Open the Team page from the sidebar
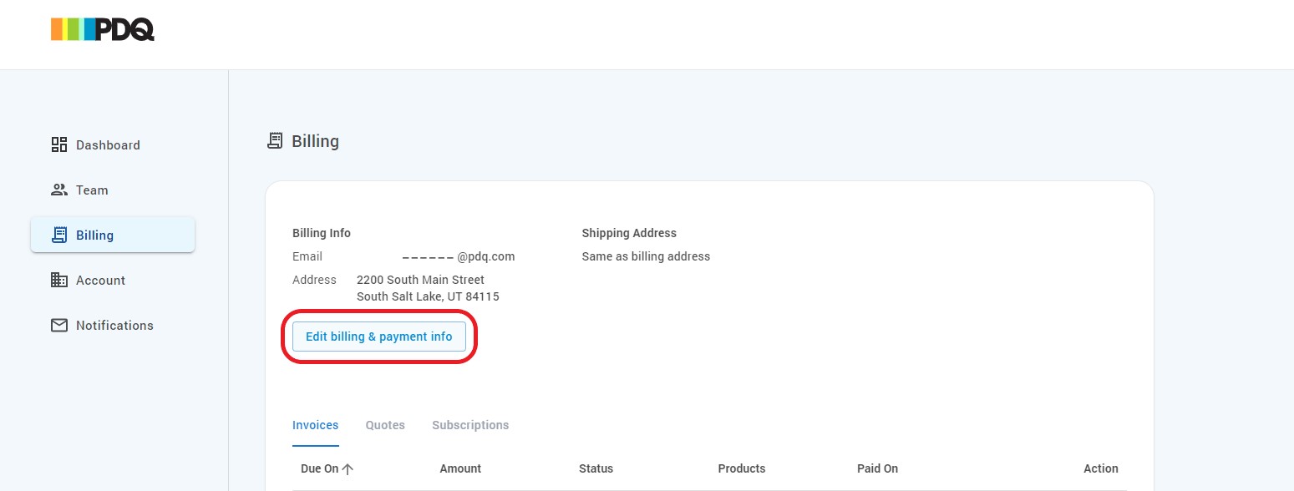This screenshot has width=1294, height=491. pos(92,190)
